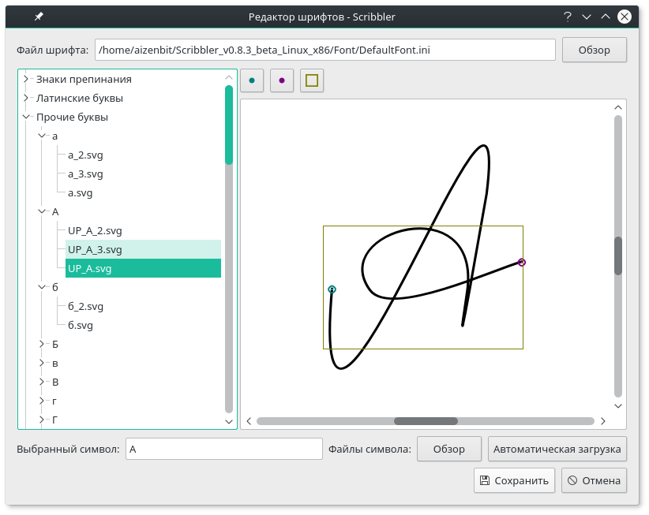Expand the Латинские буквы group

point(26,98)
